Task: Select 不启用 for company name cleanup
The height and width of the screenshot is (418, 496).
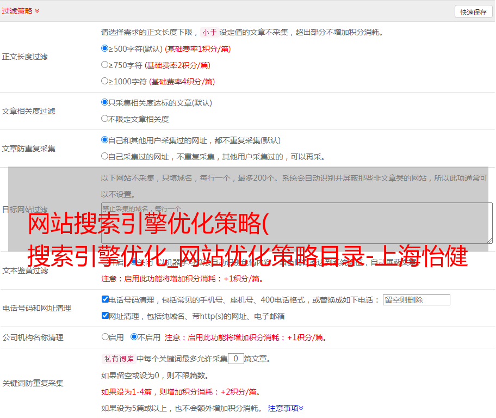Action: point(134,337)
